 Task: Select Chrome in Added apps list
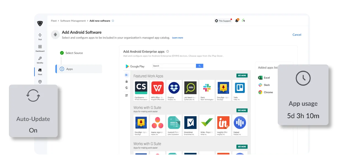(x=266, y=92)
